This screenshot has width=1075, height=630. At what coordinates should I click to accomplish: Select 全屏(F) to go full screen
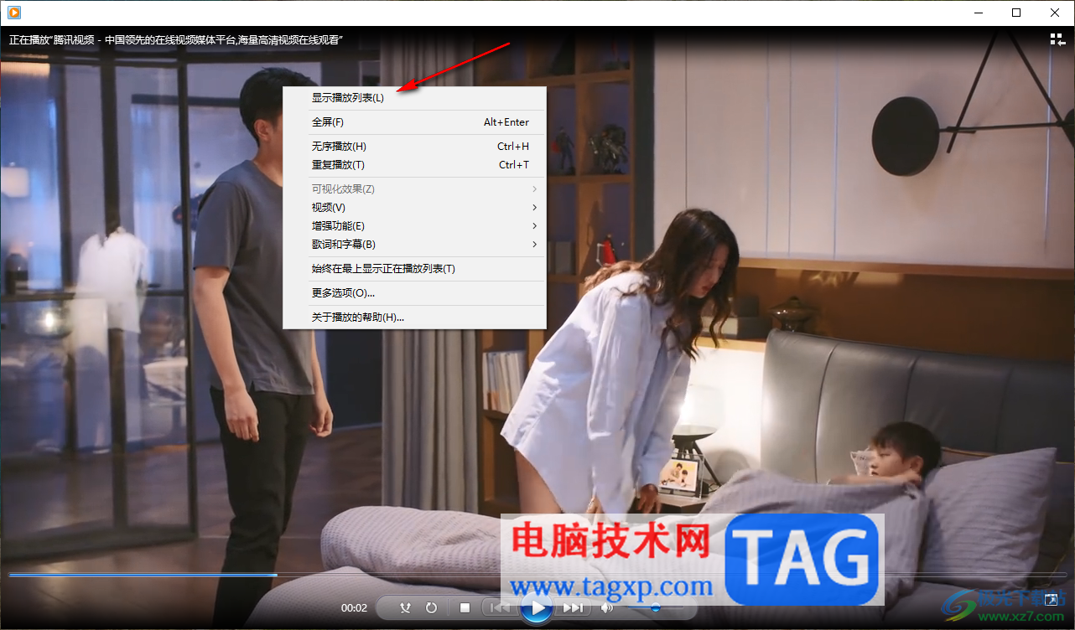point(414,122)
